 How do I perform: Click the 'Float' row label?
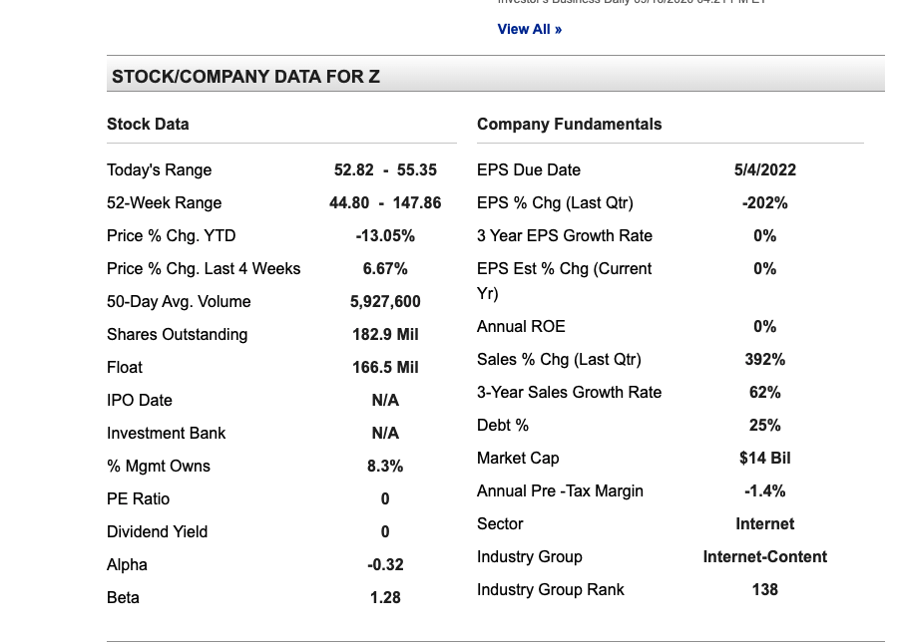click(125, 368)
